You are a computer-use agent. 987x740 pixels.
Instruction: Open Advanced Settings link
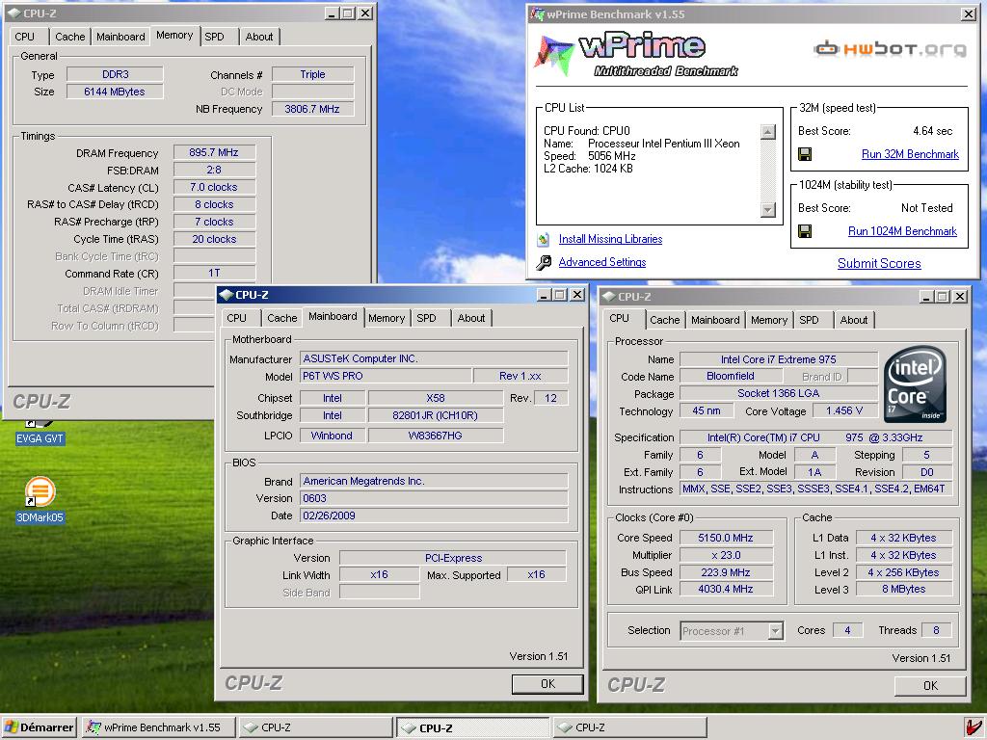coord(602,262)
